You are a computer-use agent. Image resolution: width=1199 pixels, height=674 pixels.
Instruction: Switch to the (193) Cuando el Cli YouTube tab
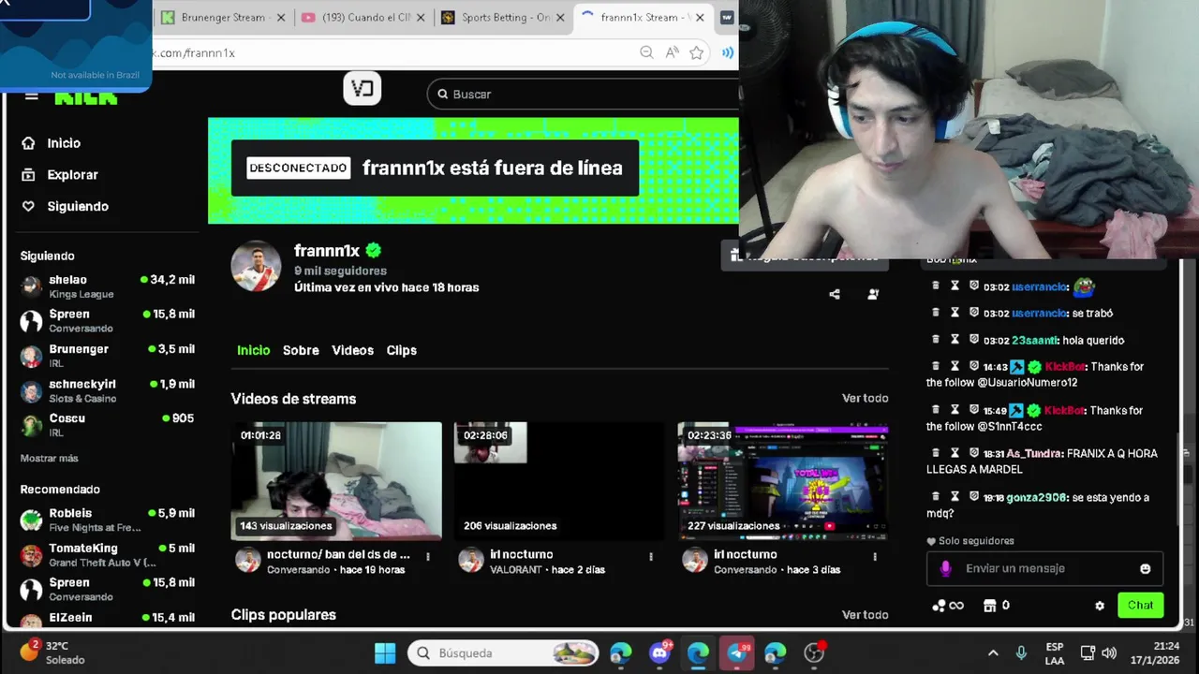pos(364,17)
